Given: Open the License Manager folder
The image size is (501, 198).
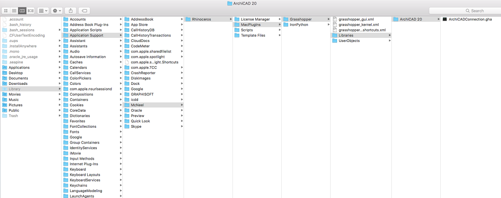Looking at the screenshot, I should (255, 19).
